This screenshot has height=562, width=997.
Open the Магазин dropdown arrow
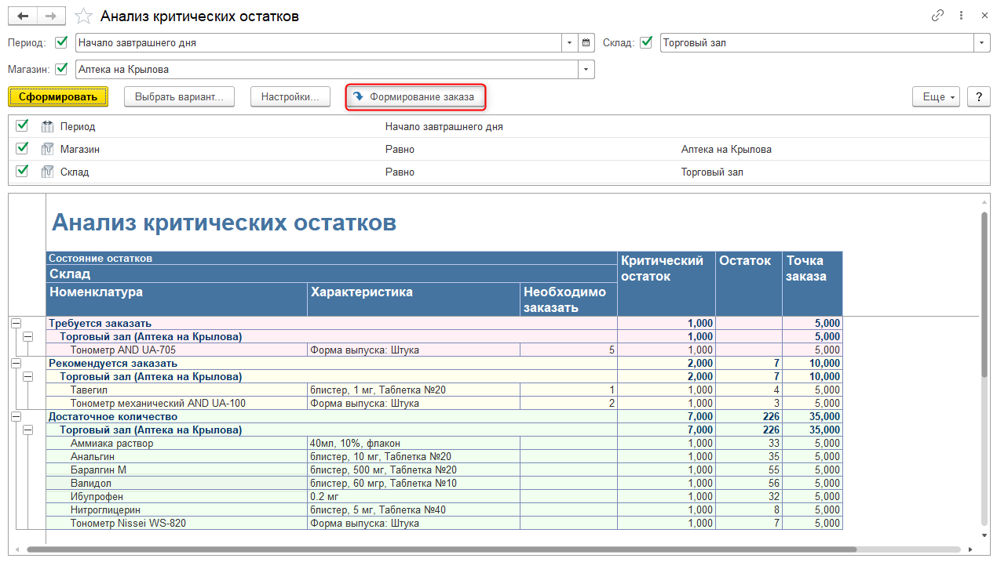(x=586, y=70)
